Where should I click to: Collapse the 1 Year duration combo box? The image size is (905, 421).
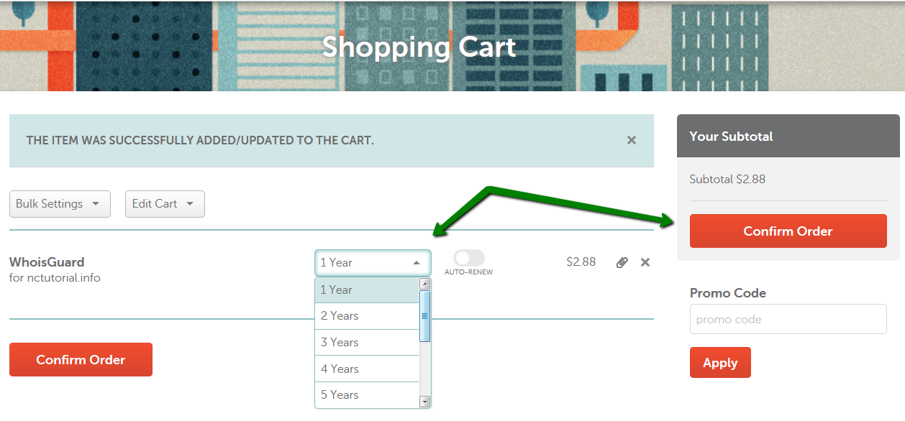point(373,263)
